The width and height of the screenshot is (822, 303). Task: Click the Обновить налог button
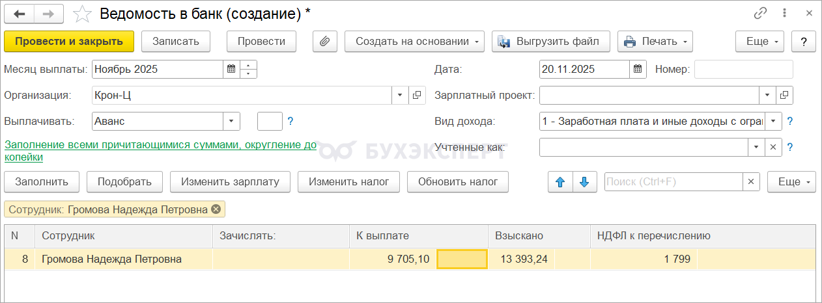pos(458,182)
